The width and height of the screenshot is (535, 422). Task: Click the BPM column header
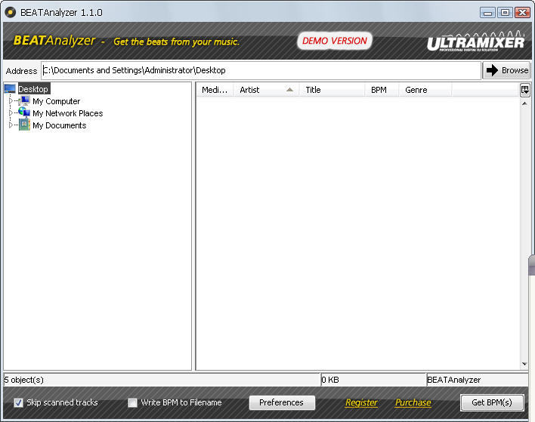[x=382, y=90]
